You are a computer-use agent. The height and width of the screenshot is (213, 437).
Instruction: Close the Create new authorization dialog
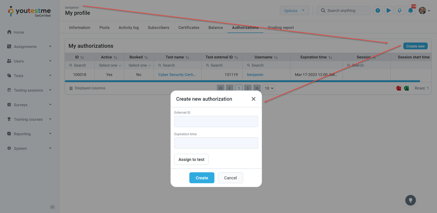pos(253,99)
